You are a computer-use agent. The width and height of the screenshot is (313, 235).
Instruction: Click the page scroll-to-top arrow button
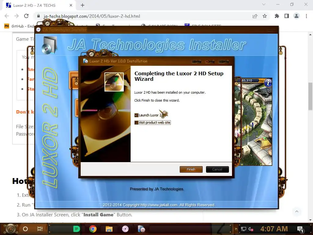click(x=297, y=211)
